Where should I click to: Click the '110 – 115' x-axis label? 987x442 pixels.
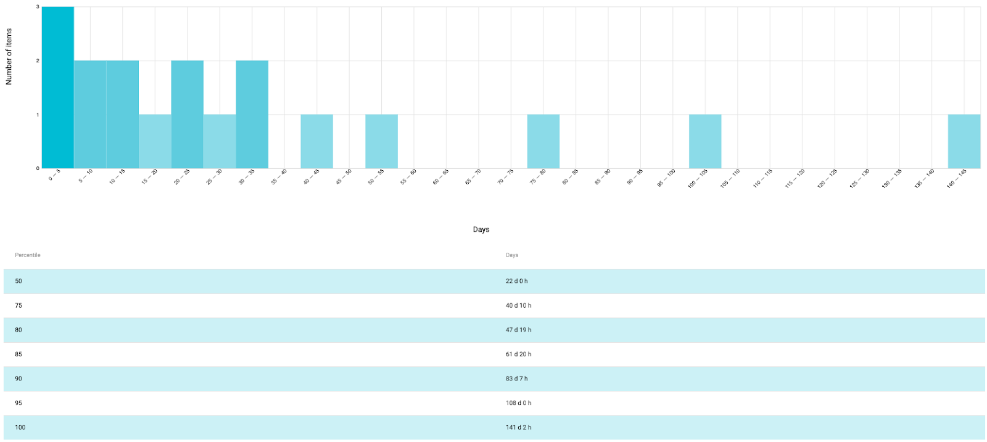[x=762, y=178]
